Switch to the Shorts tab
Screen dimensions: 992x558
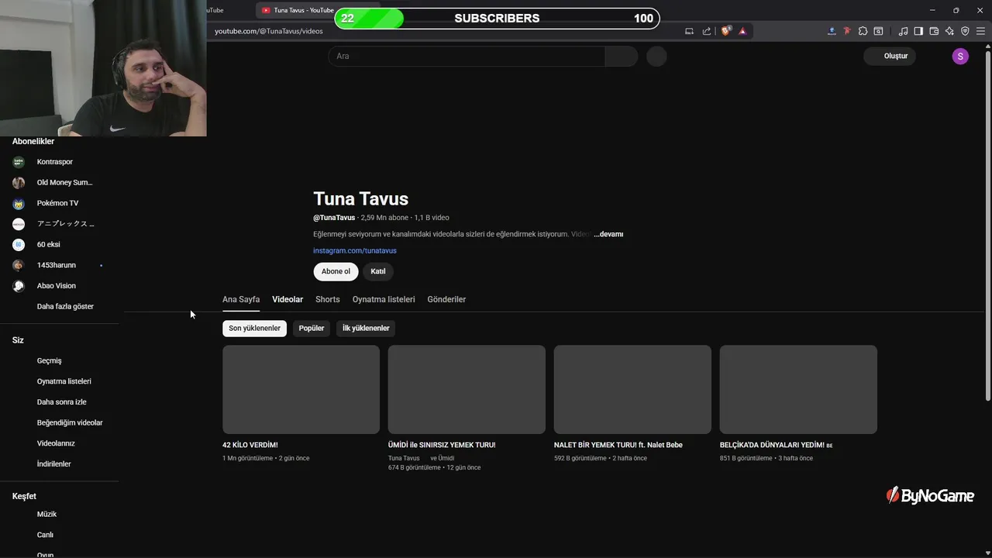[x=328, y=299]
